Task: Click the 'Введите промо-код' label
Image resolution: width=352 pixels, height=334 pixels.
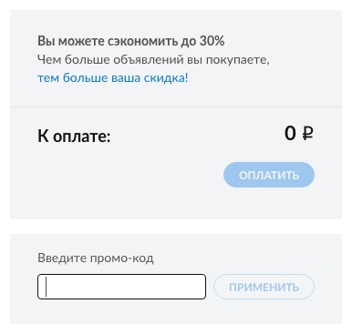Action: [96, 258]
